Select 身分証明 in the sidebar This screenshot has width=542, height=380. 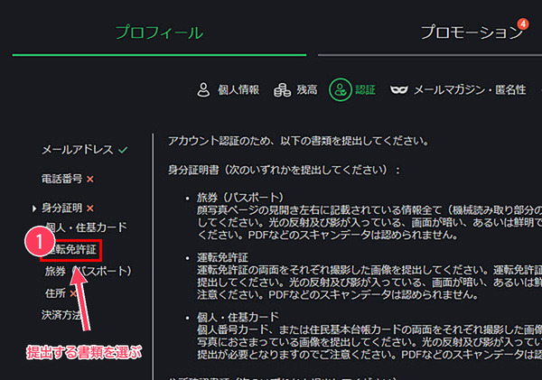click(x=61, y=208)
